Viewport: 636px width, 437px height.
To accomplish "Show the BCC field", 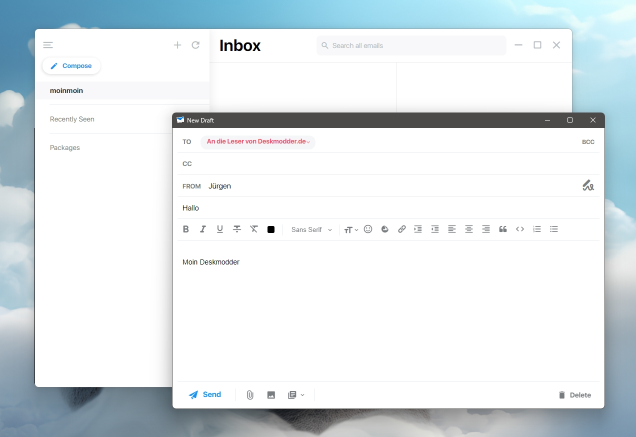I will pyautogui.click(x=588, y=142).
